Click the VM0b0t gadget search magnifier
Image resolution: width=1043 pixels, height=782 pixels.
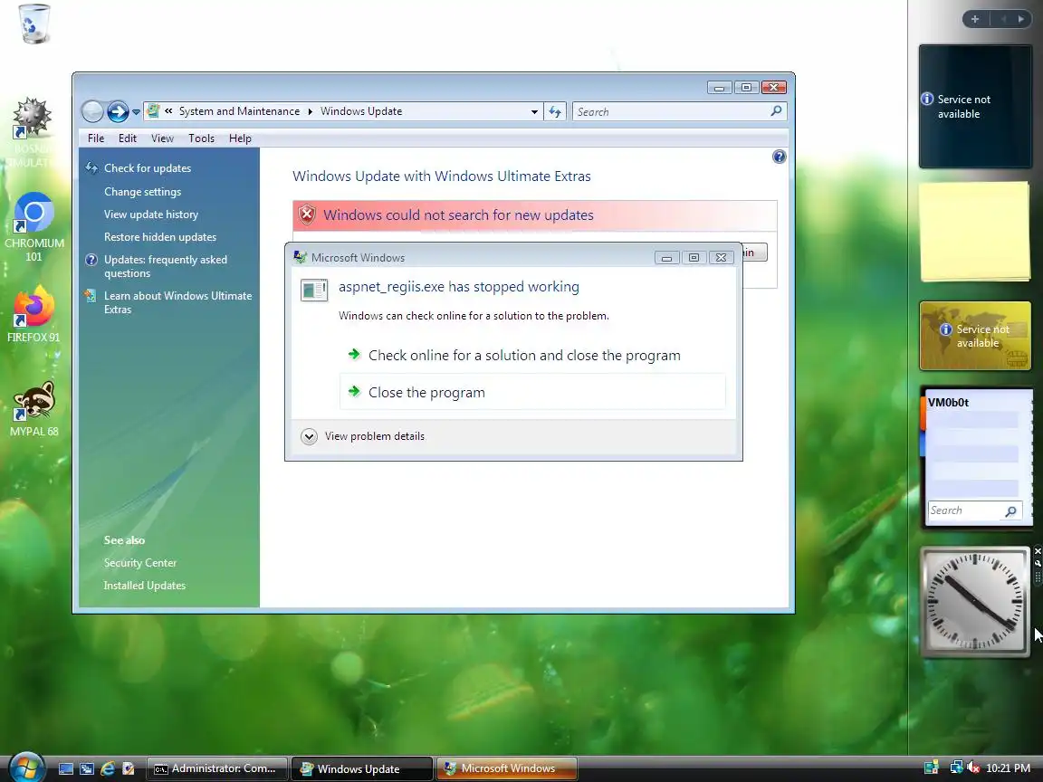click(1011, 510)
